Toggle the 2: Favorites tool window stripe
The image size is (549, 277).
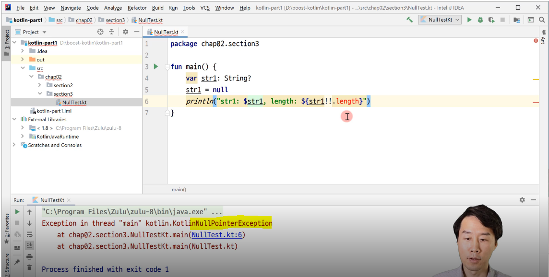(x=7, y=229)
